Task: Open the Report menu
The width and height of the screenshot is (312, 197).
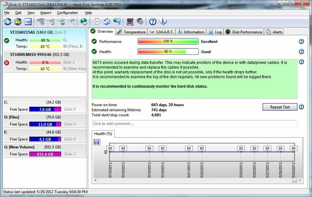Action: (x=46, y=13)
